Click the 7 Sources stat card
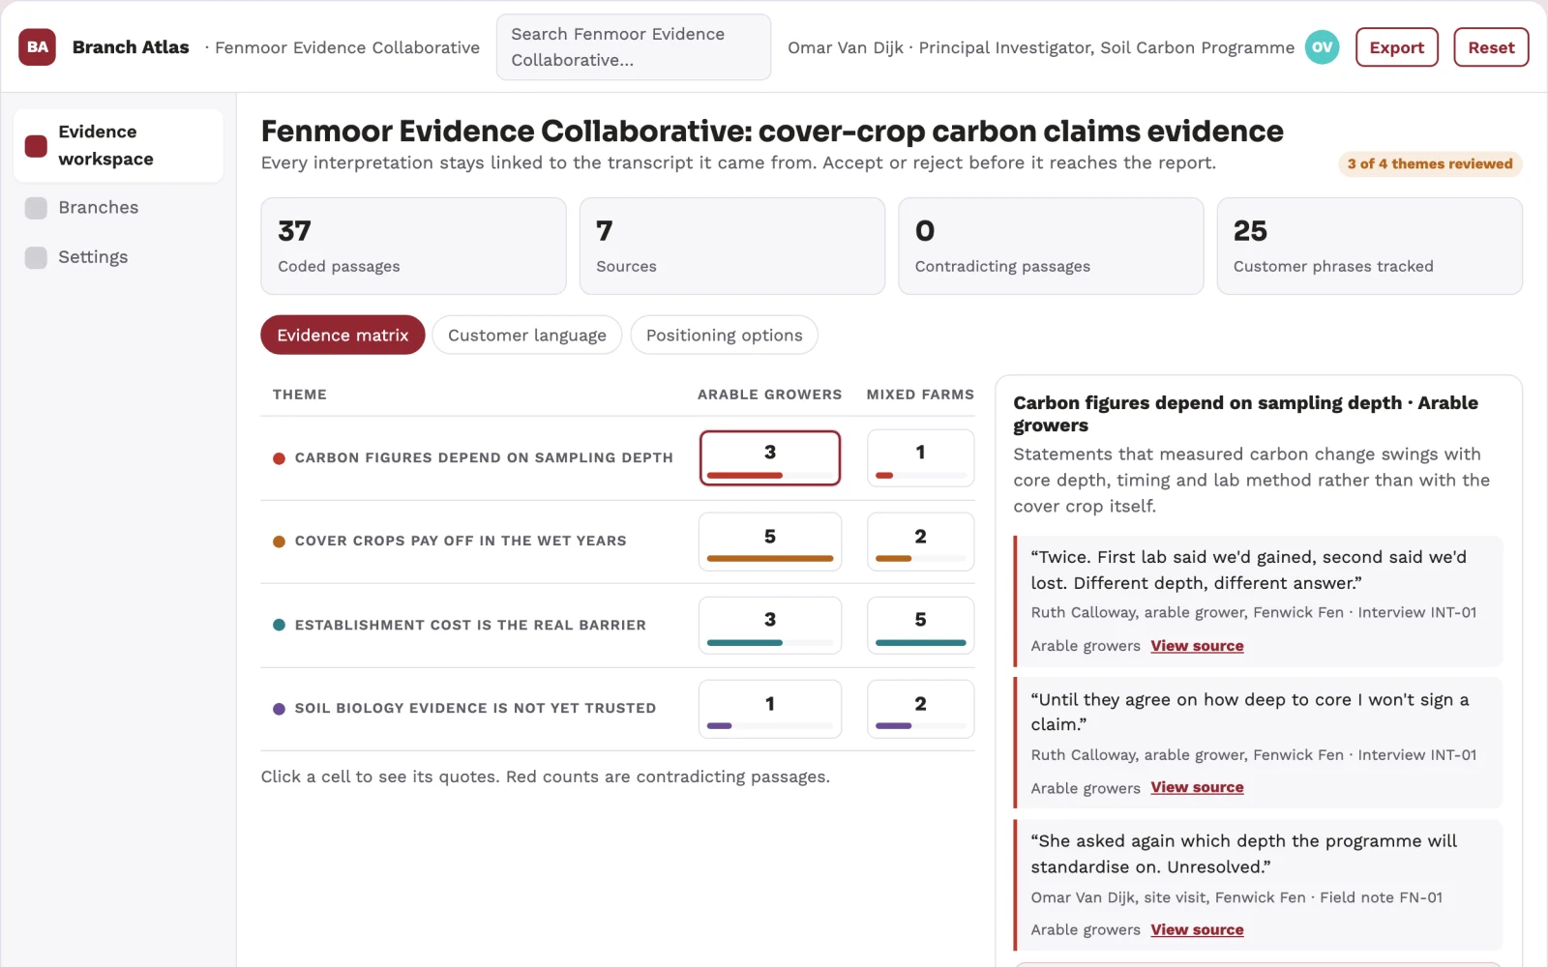Image resolution: width=1548 pixels, height=967 pixels. coord(732,247)
